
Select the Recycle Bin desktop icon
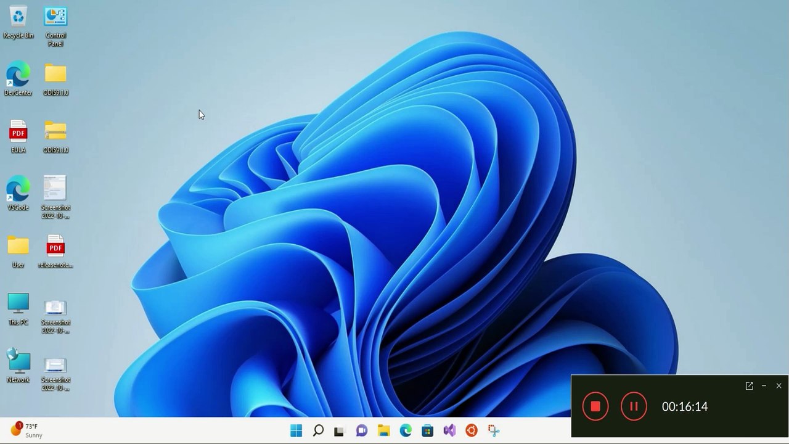pyautogui.click(x=18, y=22)
